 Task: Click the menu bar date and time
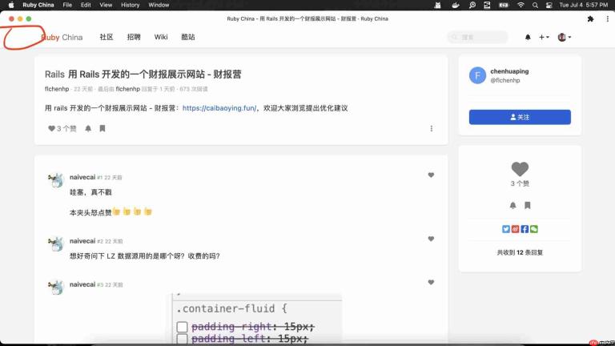[583, 5]
